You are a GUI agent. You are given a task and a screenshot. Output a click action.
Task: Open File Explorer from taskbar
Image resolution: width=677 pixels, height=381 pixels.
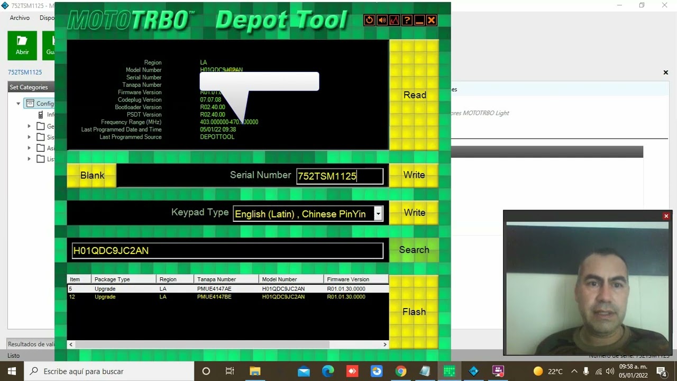coord(255,371)
